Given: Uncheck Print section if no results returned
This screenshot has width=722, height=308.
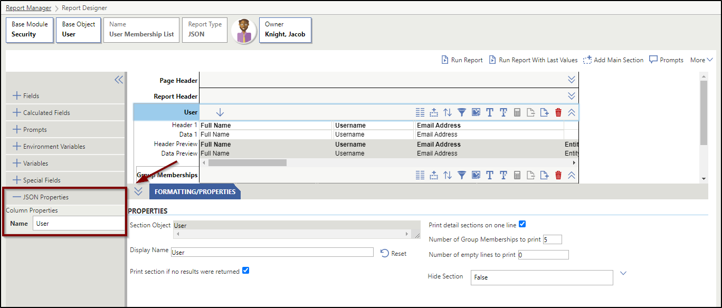Looking at the screenshot, I should tap(245, 271).
